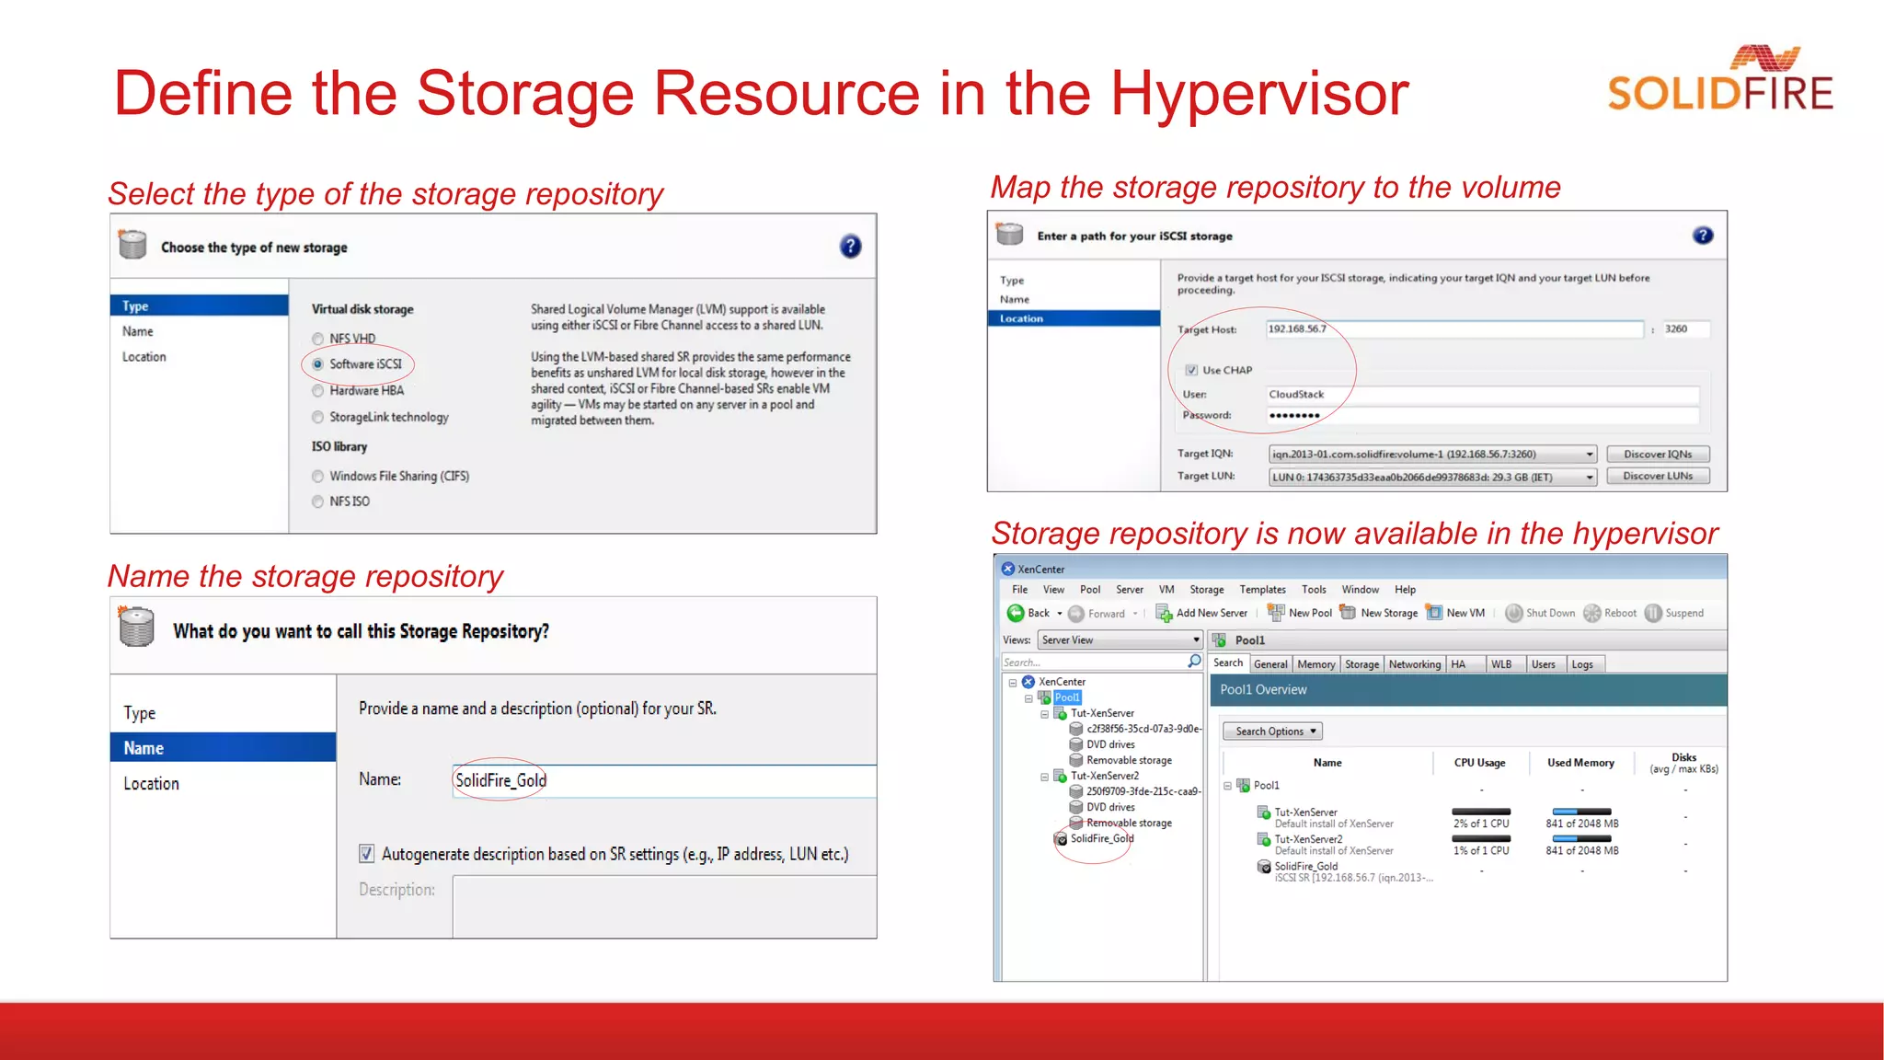1884x1060 pixels.
Task: Toggle Autogenerate description checkbox
Action: click(366, 854)
